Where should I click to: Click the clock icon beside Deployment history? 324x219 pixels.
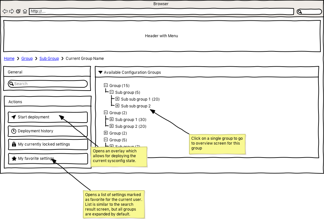click(14, 131)
